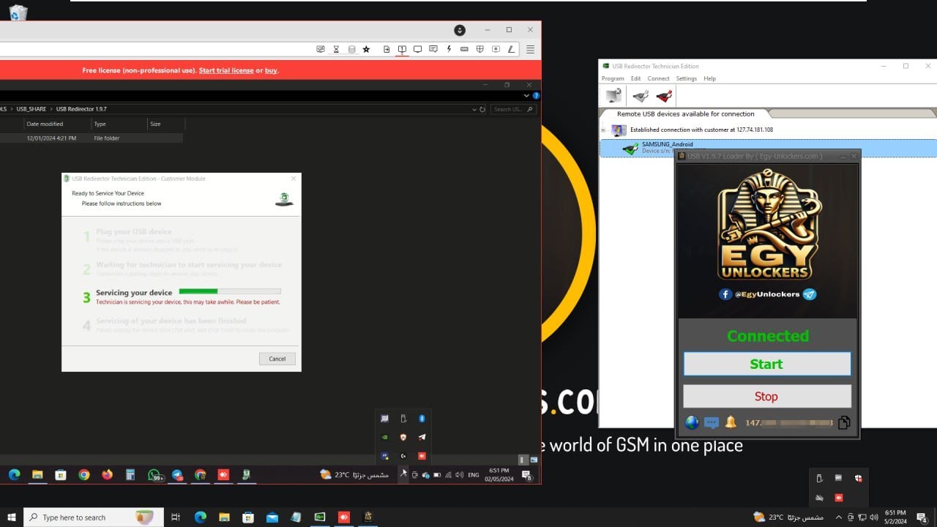Open the Help menu in USB Redirector
The width and height of the screenshot is (937, 527).
[709, 78]
